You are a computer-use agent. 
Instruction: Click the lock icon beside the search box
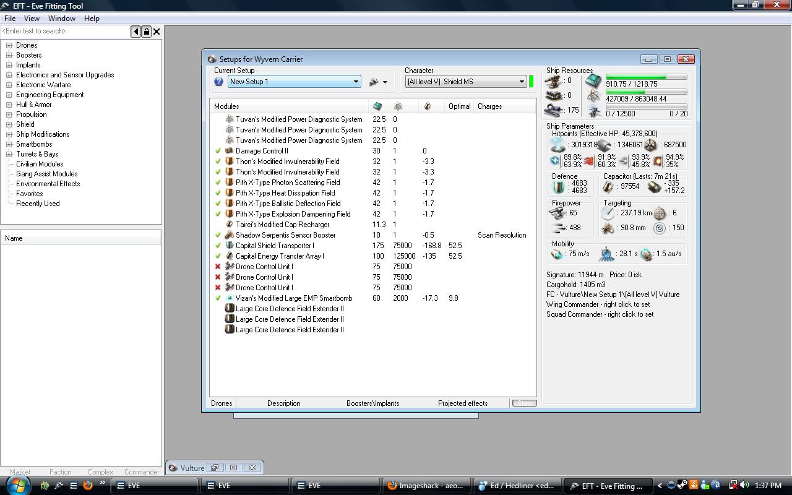(147, 32)
